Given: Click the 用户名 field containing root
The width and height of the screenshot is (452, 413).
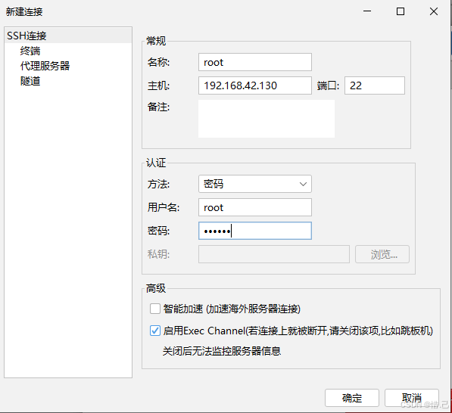Looking at the screenshot, I should pyautogui.click(x=255, y=207).
